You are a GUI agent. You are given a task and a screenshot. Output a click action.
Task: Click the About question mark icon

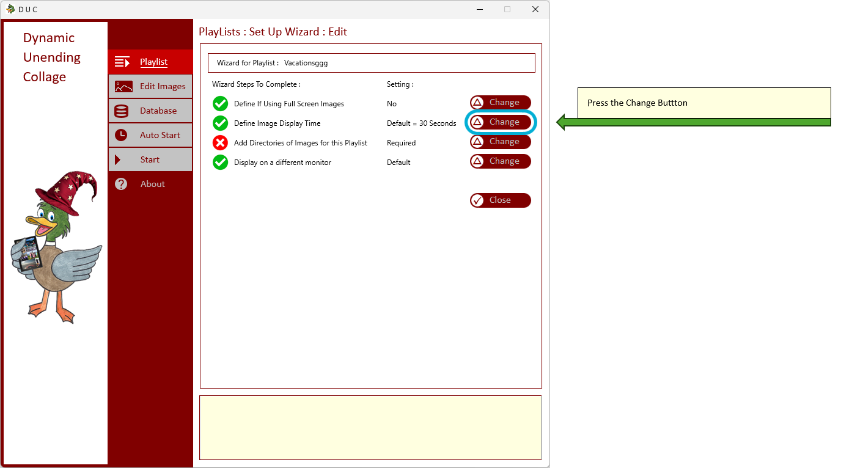click(121, 184)
